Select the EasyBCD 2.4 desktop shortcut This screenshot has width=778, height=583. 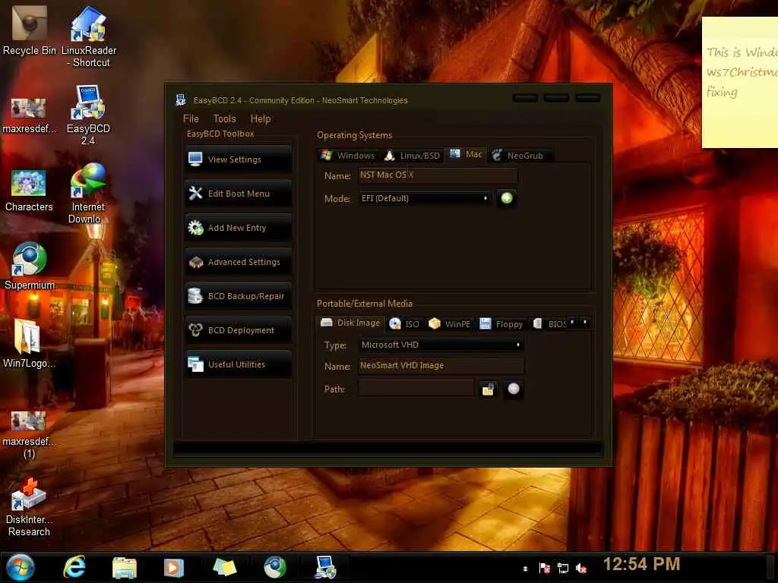88,115
